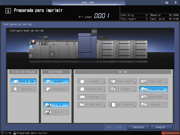180x135 pixels.
Task: Set binding direction to Superior
Action: 24,89
